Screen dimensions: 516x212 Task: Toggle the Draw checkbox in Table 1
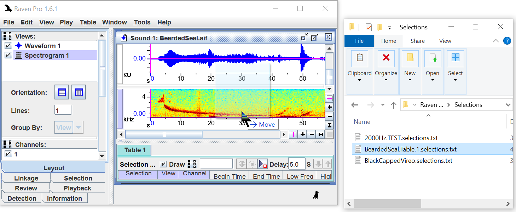[x=163, y=164]
